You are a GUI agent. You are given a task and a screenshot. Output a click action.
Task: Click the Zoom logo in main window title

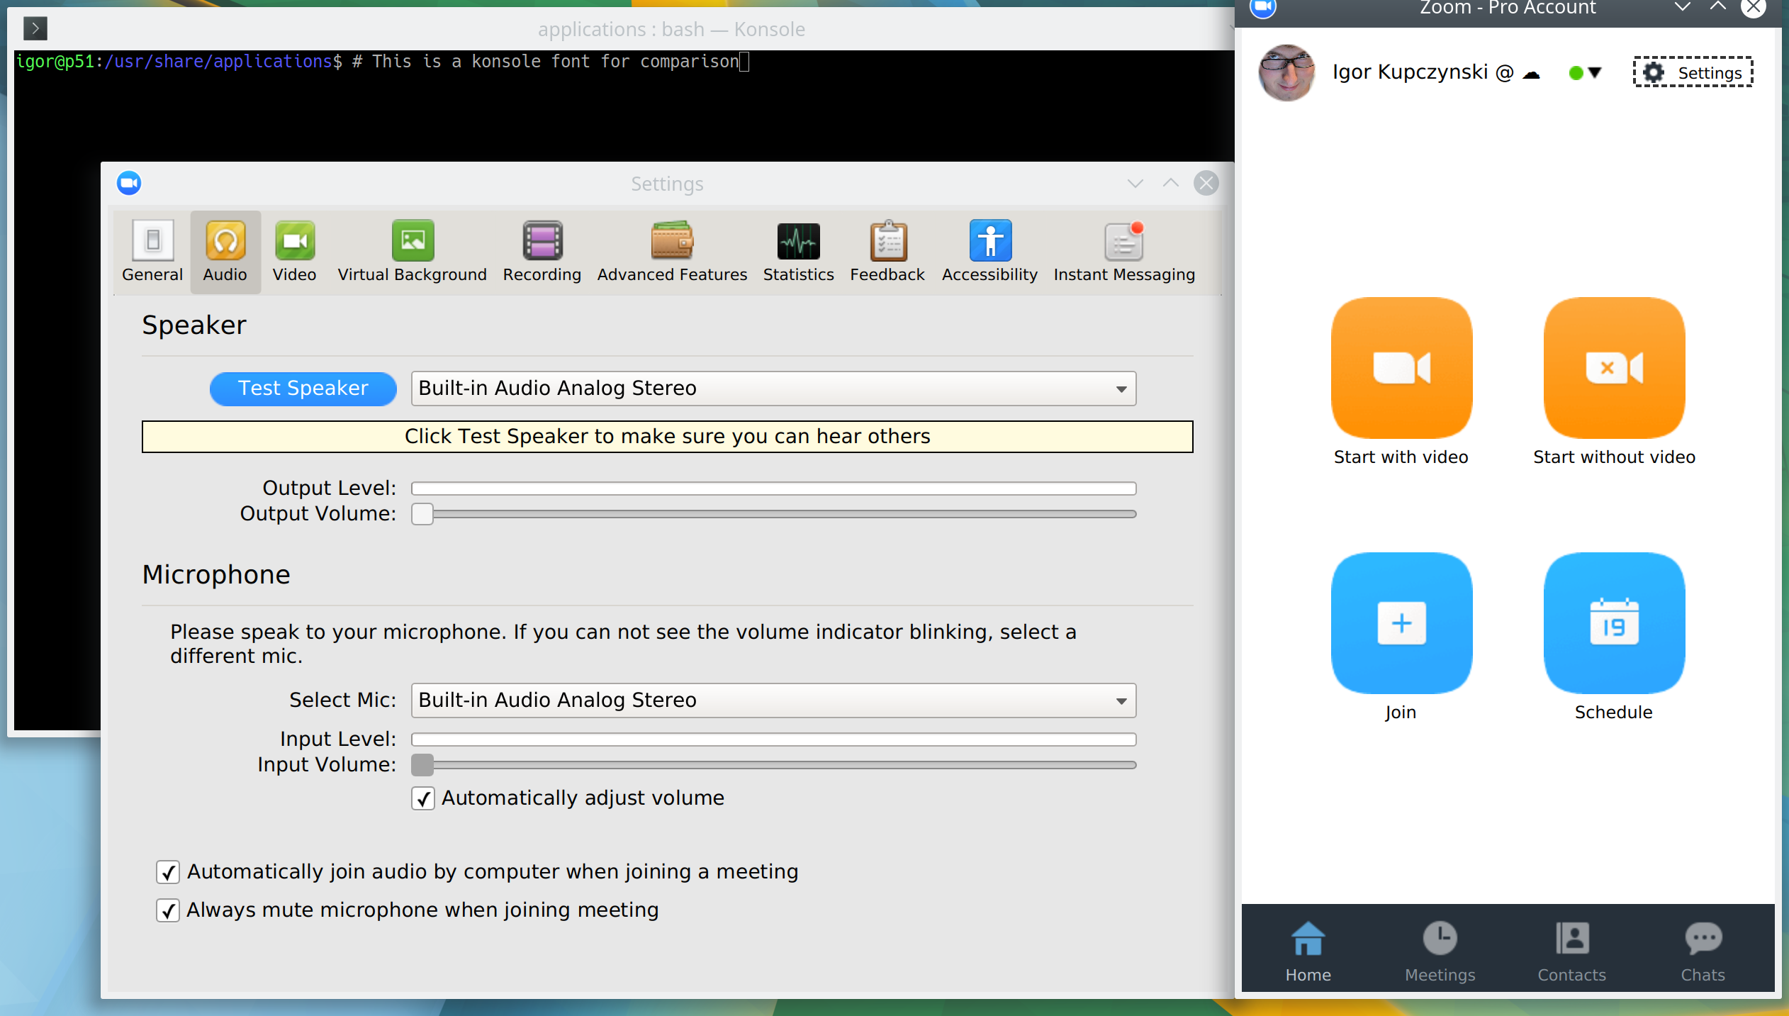click(1262, 8)
